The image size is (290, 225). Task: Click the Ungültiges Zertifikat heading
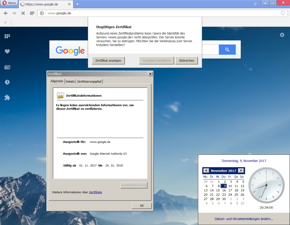[x=114, y=27]
